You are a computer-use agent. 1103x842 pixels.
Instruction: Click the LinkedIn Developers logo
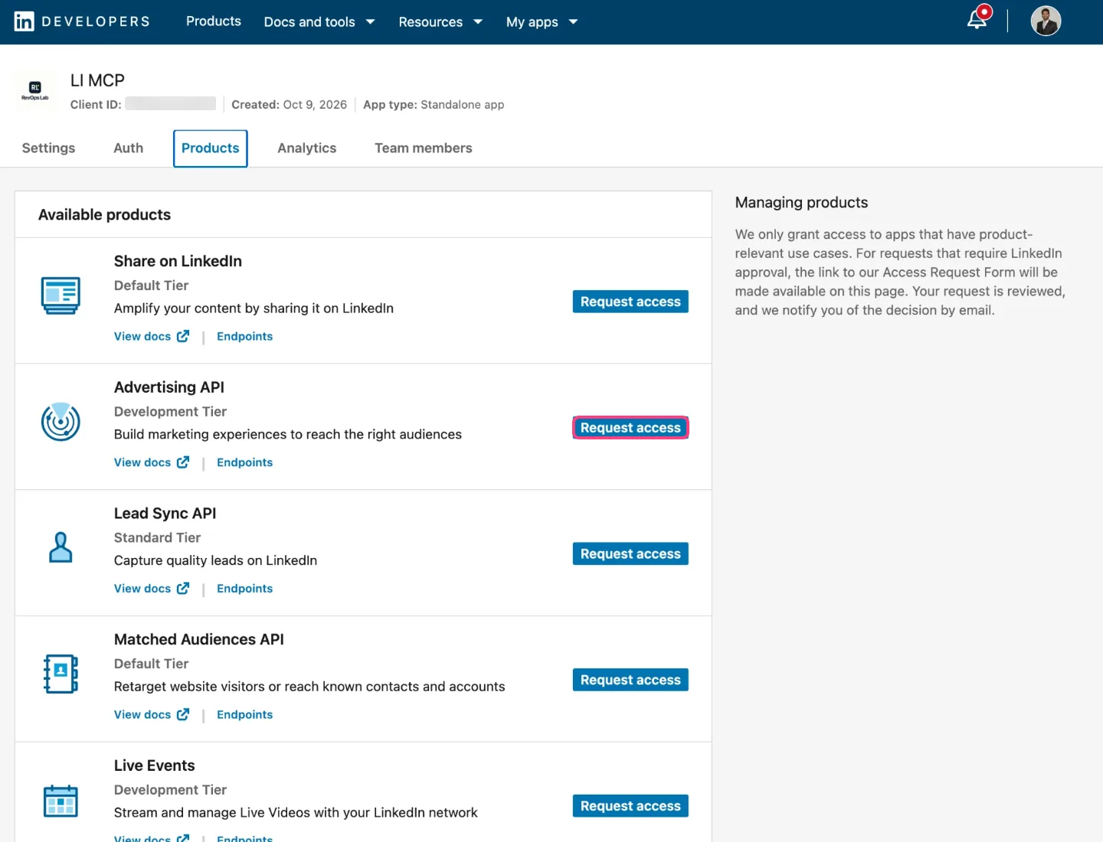pos(82,21)
